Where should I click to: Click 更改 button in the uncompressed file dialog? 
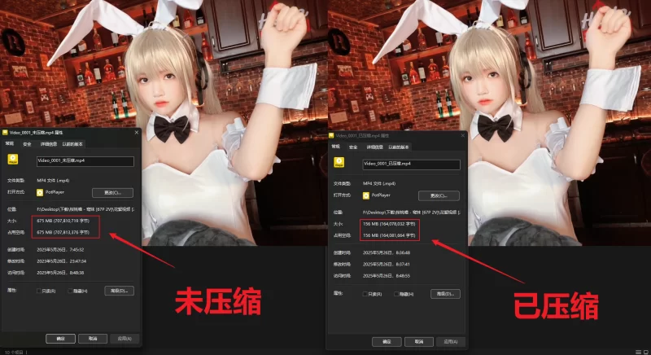[x=118, y=192]
